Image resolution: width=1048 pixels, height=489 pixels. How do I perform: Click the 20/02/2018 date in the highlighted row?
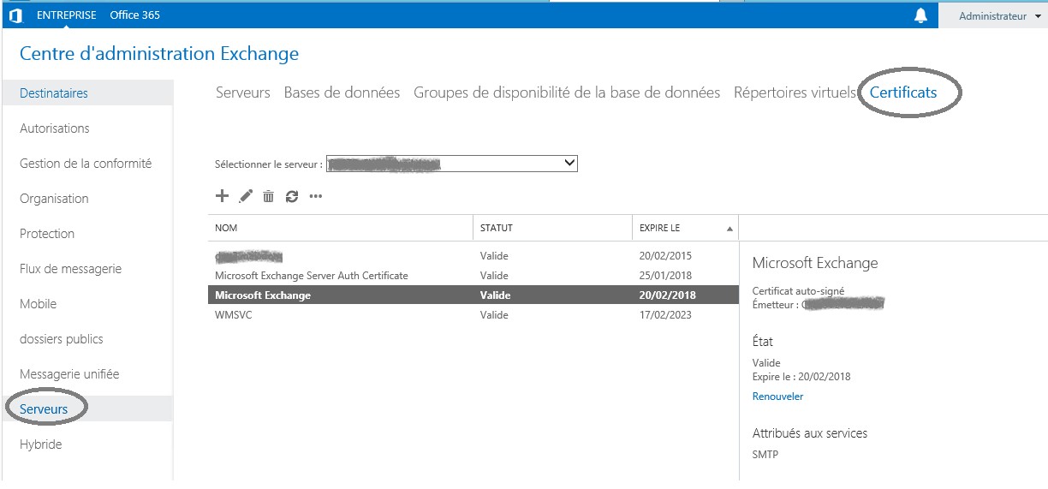click(668, 295)
